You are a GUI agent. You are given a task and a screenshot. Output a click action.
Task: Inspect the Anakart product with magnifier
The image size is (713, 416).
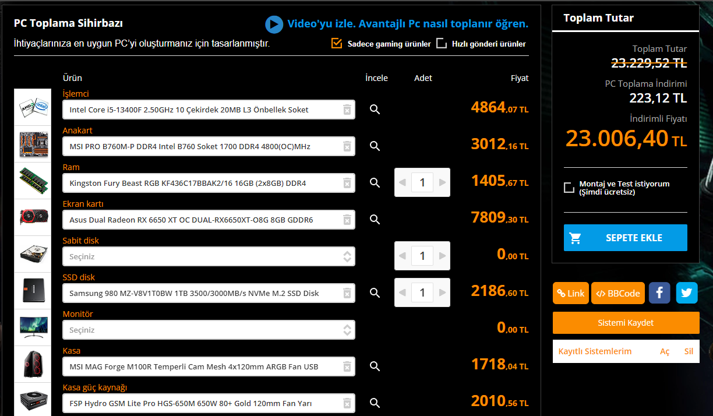point(375,146)
